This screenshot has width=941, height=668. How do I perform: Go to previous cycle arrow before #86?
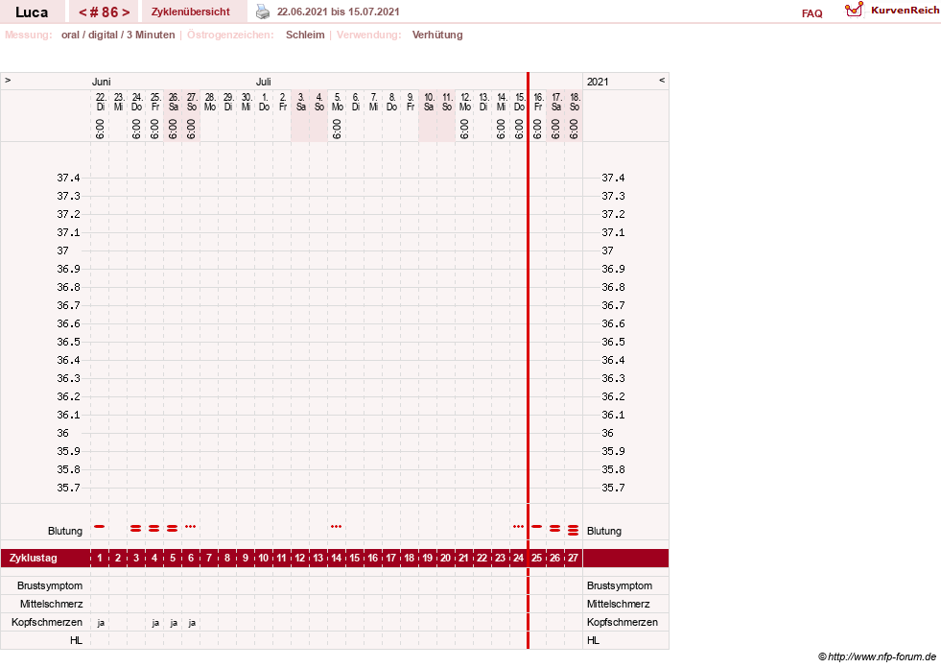coord(82,12)
